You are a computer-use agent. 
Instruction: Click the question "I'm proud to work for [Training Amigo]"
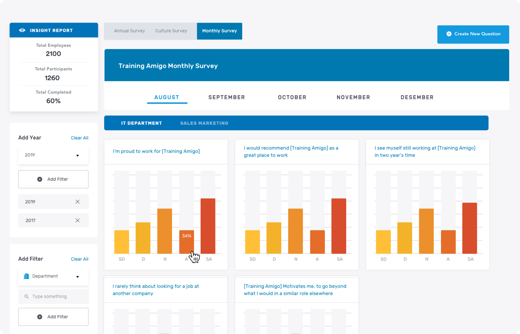pos(156,151)
